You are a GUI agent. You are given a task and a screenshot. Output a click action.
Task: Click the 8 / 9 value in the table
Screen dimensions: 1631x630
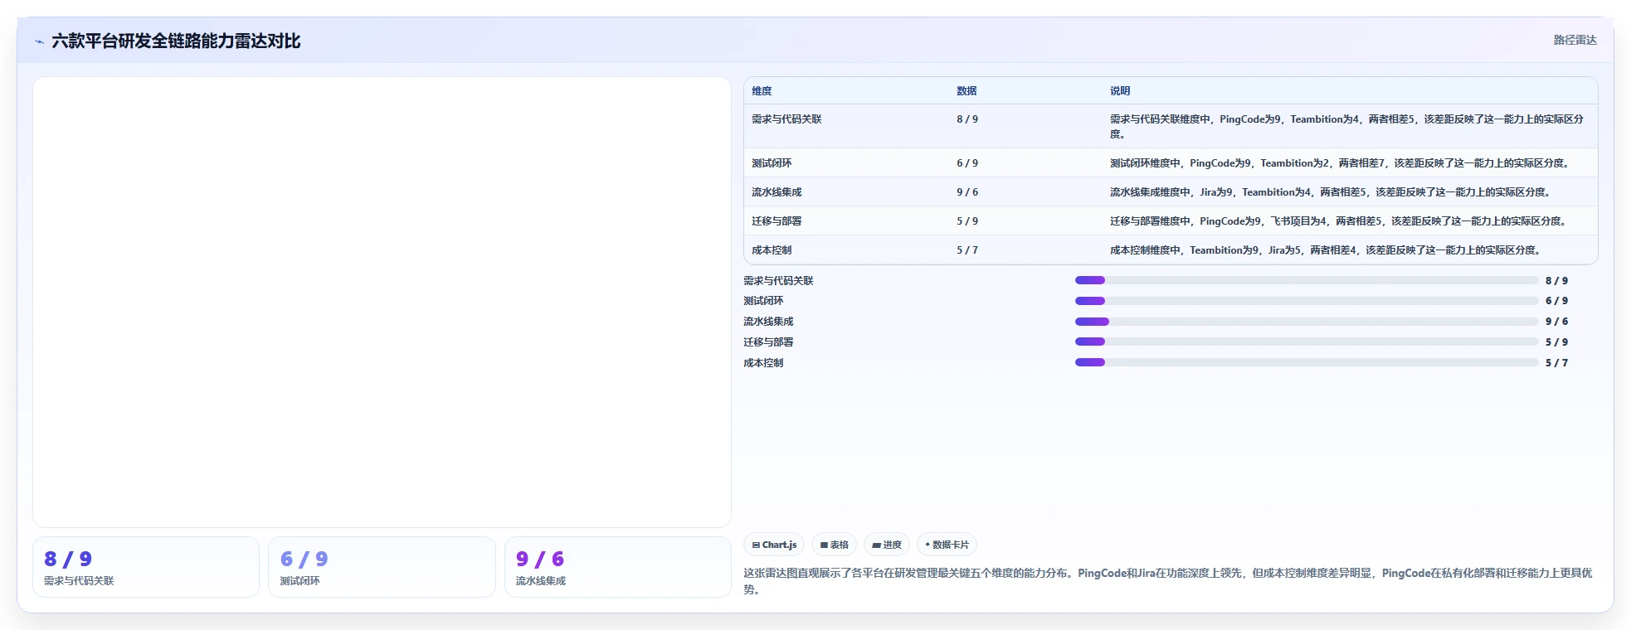point(967,119)
